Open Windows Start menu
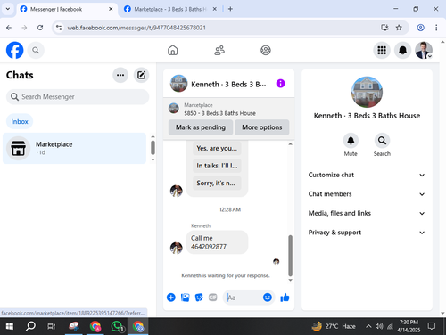The image size is (446, 335). [10, 326]
